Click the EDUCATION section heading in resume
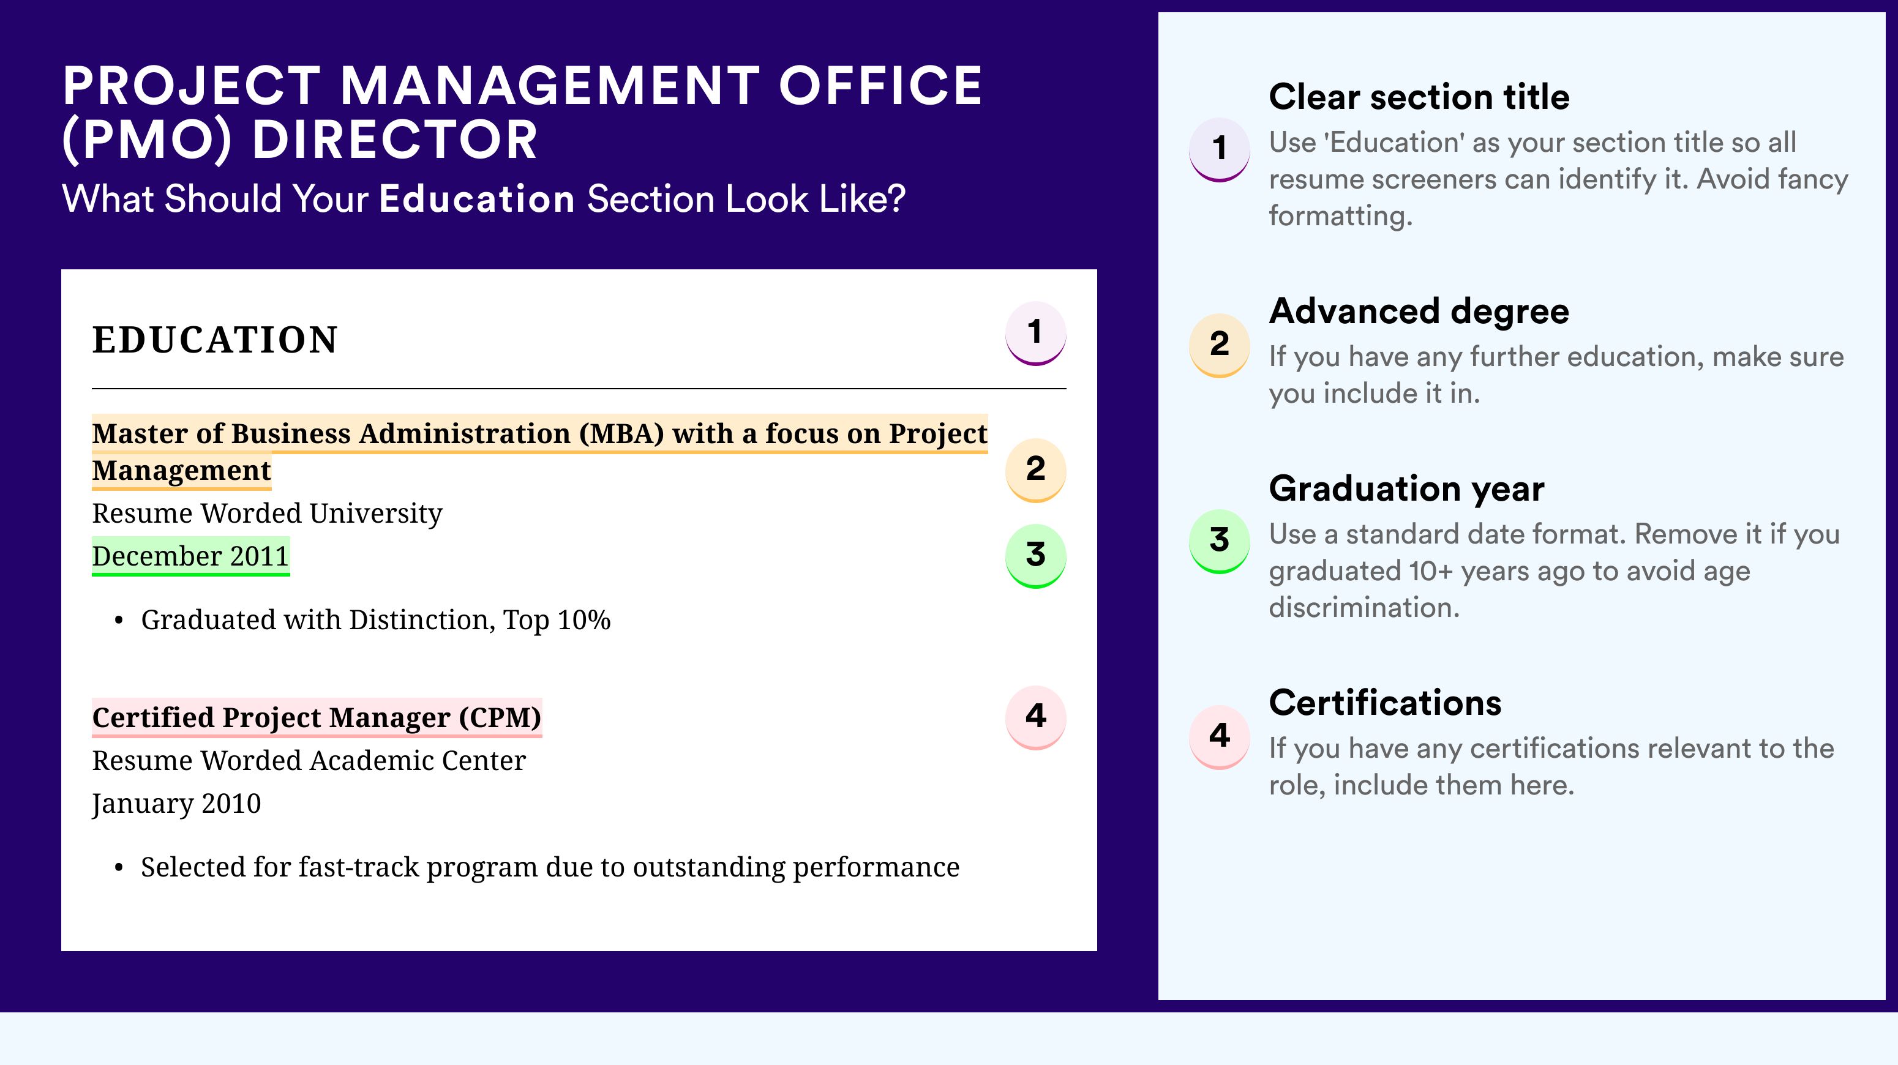The width and height of the screenshot is (1898, 1065). point(215,340)
